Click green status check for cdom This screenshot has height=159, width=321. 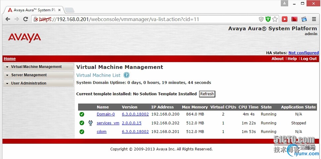click(82, 131)
